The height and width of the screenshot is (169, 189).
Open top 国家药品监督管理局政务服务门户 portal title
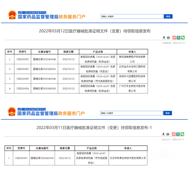coord(52,17)
